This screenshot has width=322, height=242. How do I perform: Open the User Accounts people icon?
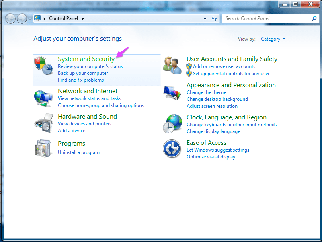coord(172,66)
